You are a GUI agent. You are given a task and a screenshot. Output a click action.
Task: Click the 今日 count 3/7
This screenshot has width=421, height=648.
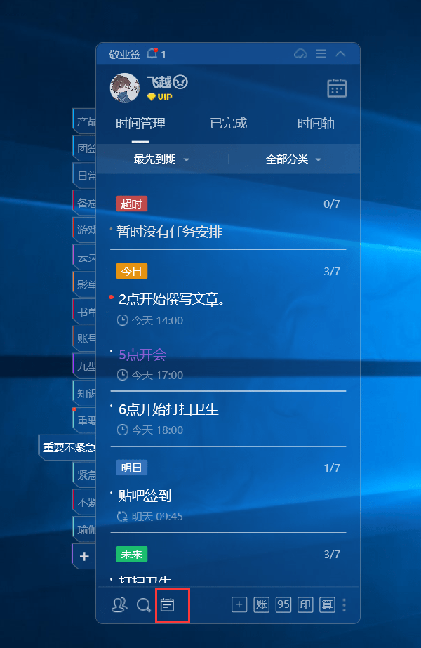pyautogui.click(x=332, y=272)
